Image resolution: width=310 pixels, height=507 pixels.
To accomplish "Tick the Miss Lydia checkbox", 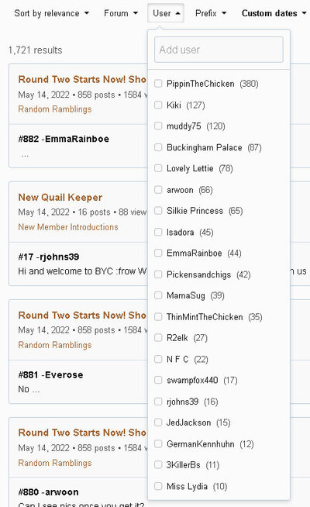I will (158, 486).
